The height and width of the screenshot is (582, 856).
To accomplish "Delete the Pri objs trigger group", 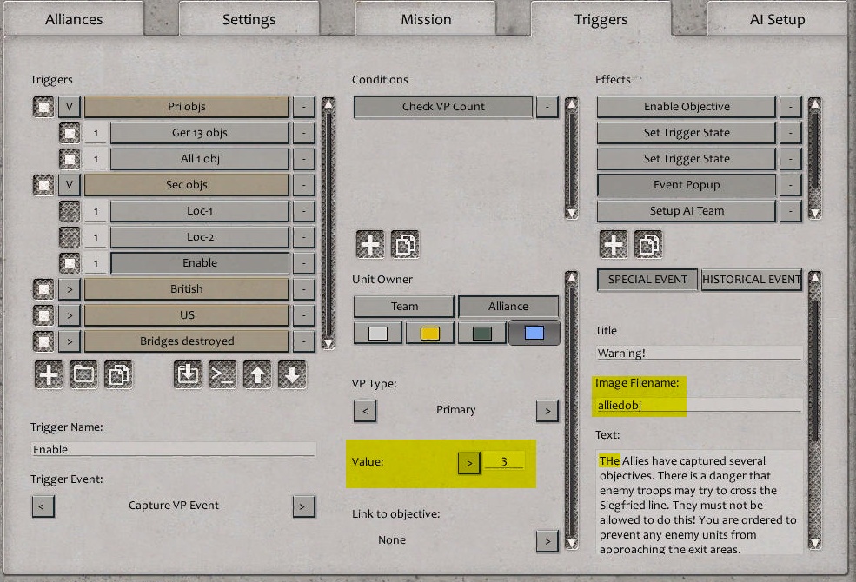I will [x=303, y=107].
